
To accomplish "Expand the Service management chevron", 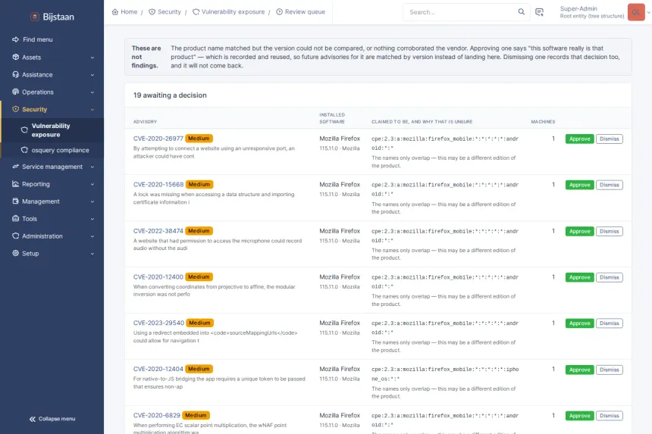I will pos(92,167).
